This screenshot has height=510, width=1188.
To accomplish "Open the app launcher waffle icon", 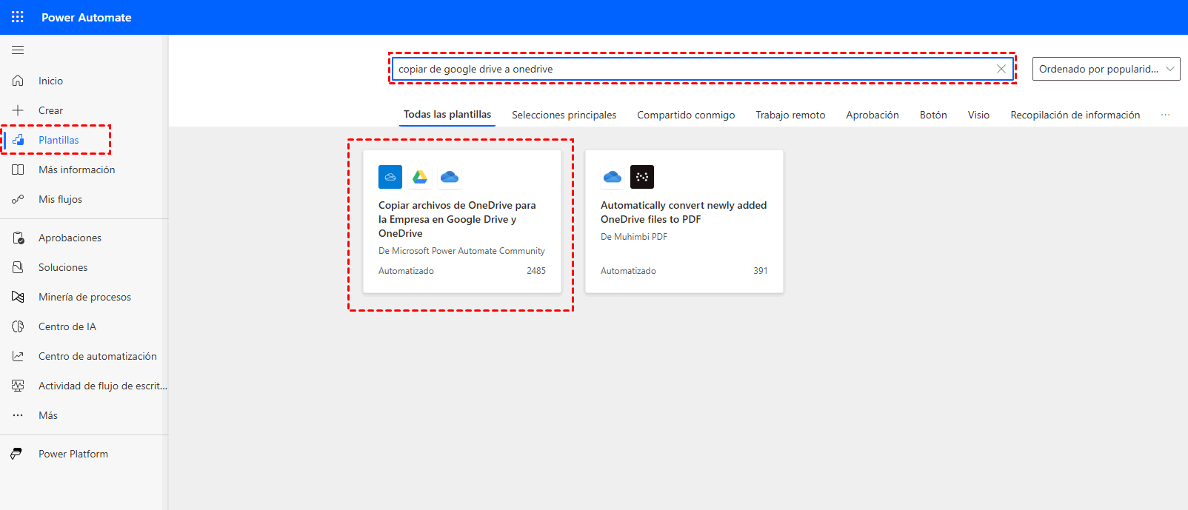I will point(18,17).
